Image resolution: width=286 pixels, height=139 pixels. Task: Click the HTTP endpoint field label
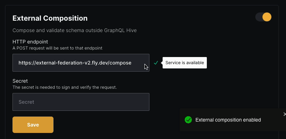(x=30, y=42)
